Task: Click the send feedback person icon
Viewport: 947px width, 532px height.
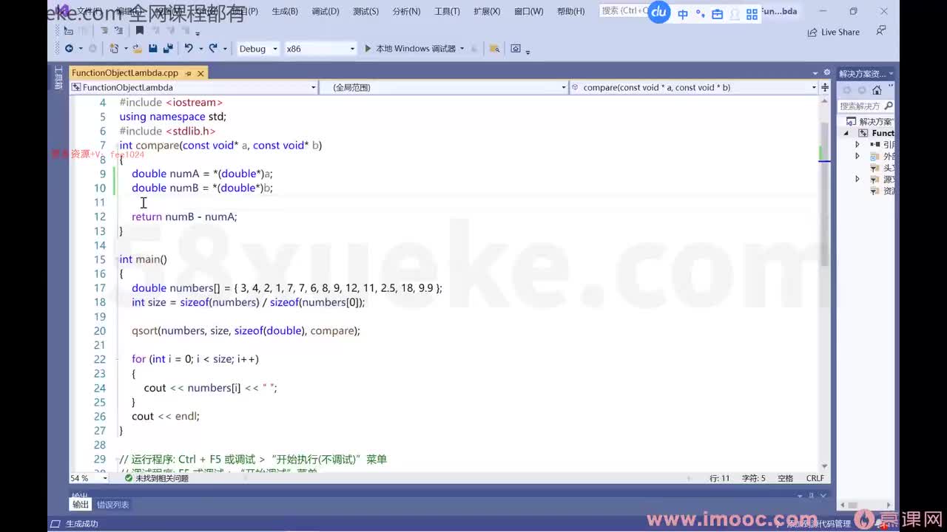Action: pyautogui.click(x=880, y=31)
